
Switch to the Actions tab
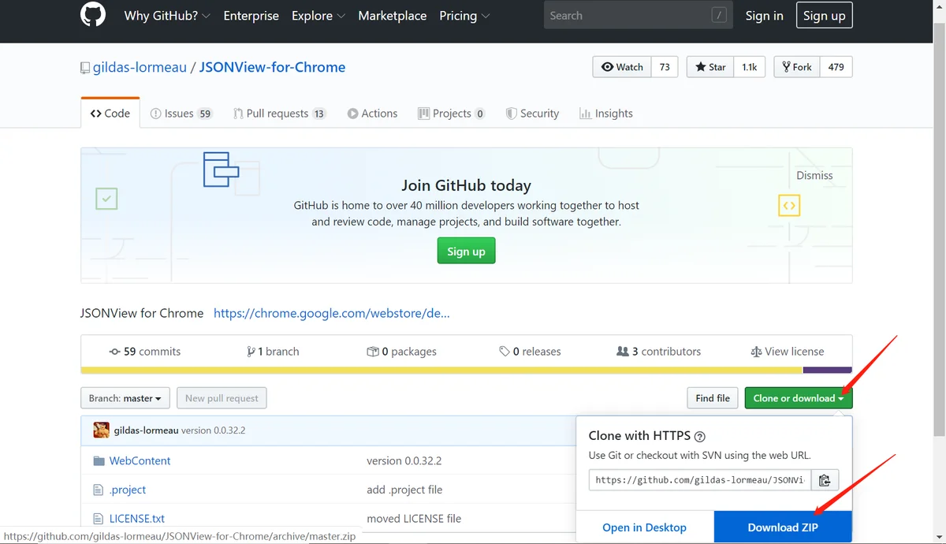(x=372, y=114)
